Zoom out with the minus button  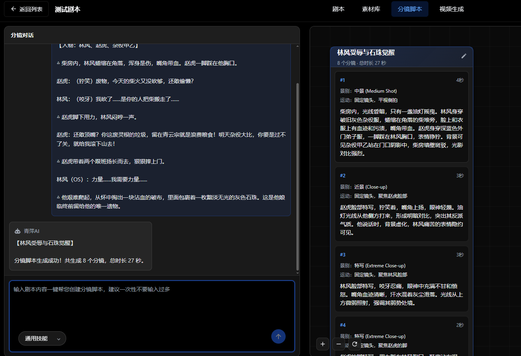(x=339, y=344)
